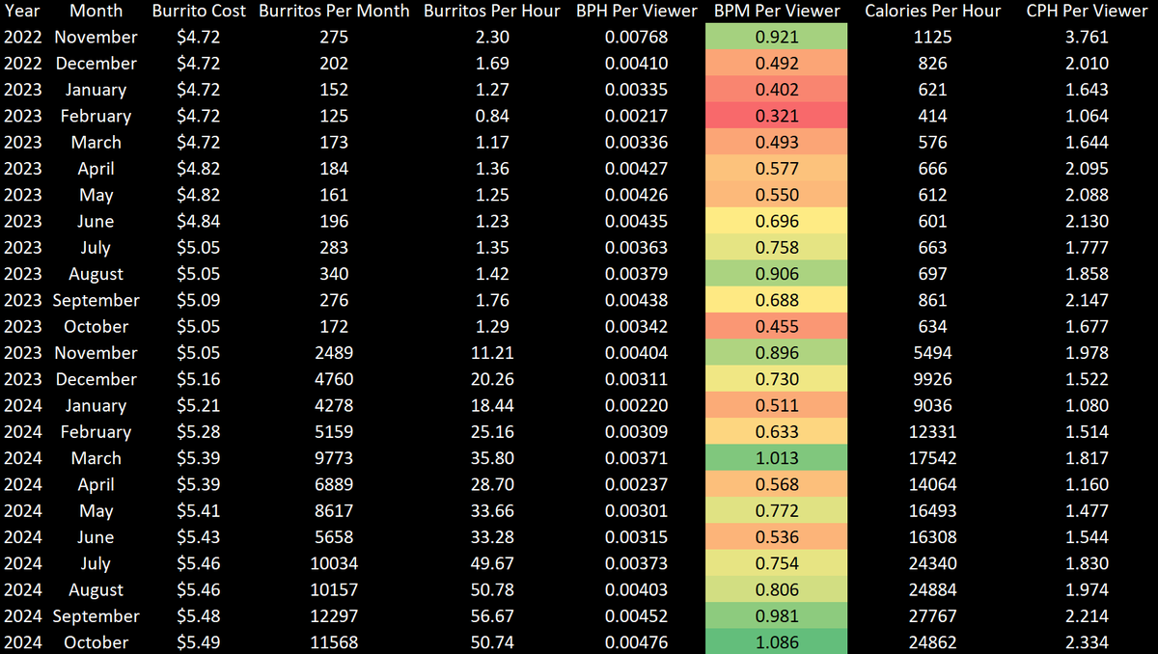This screenshot has width=1158, height=654.
Task: Click the Burrito Cost column header
Action: coord(198,12)
